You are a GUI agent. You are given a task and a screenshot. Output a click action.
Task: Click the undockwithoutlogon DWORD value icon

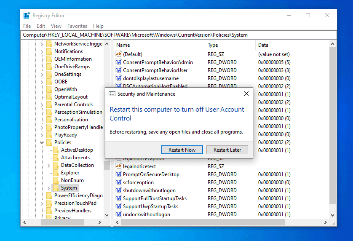pos(118,214)
